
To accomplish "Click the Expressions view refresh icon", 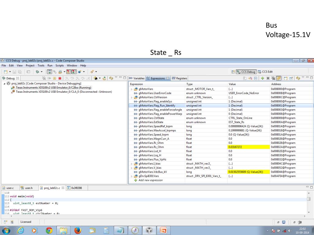I will pos(298,78).
